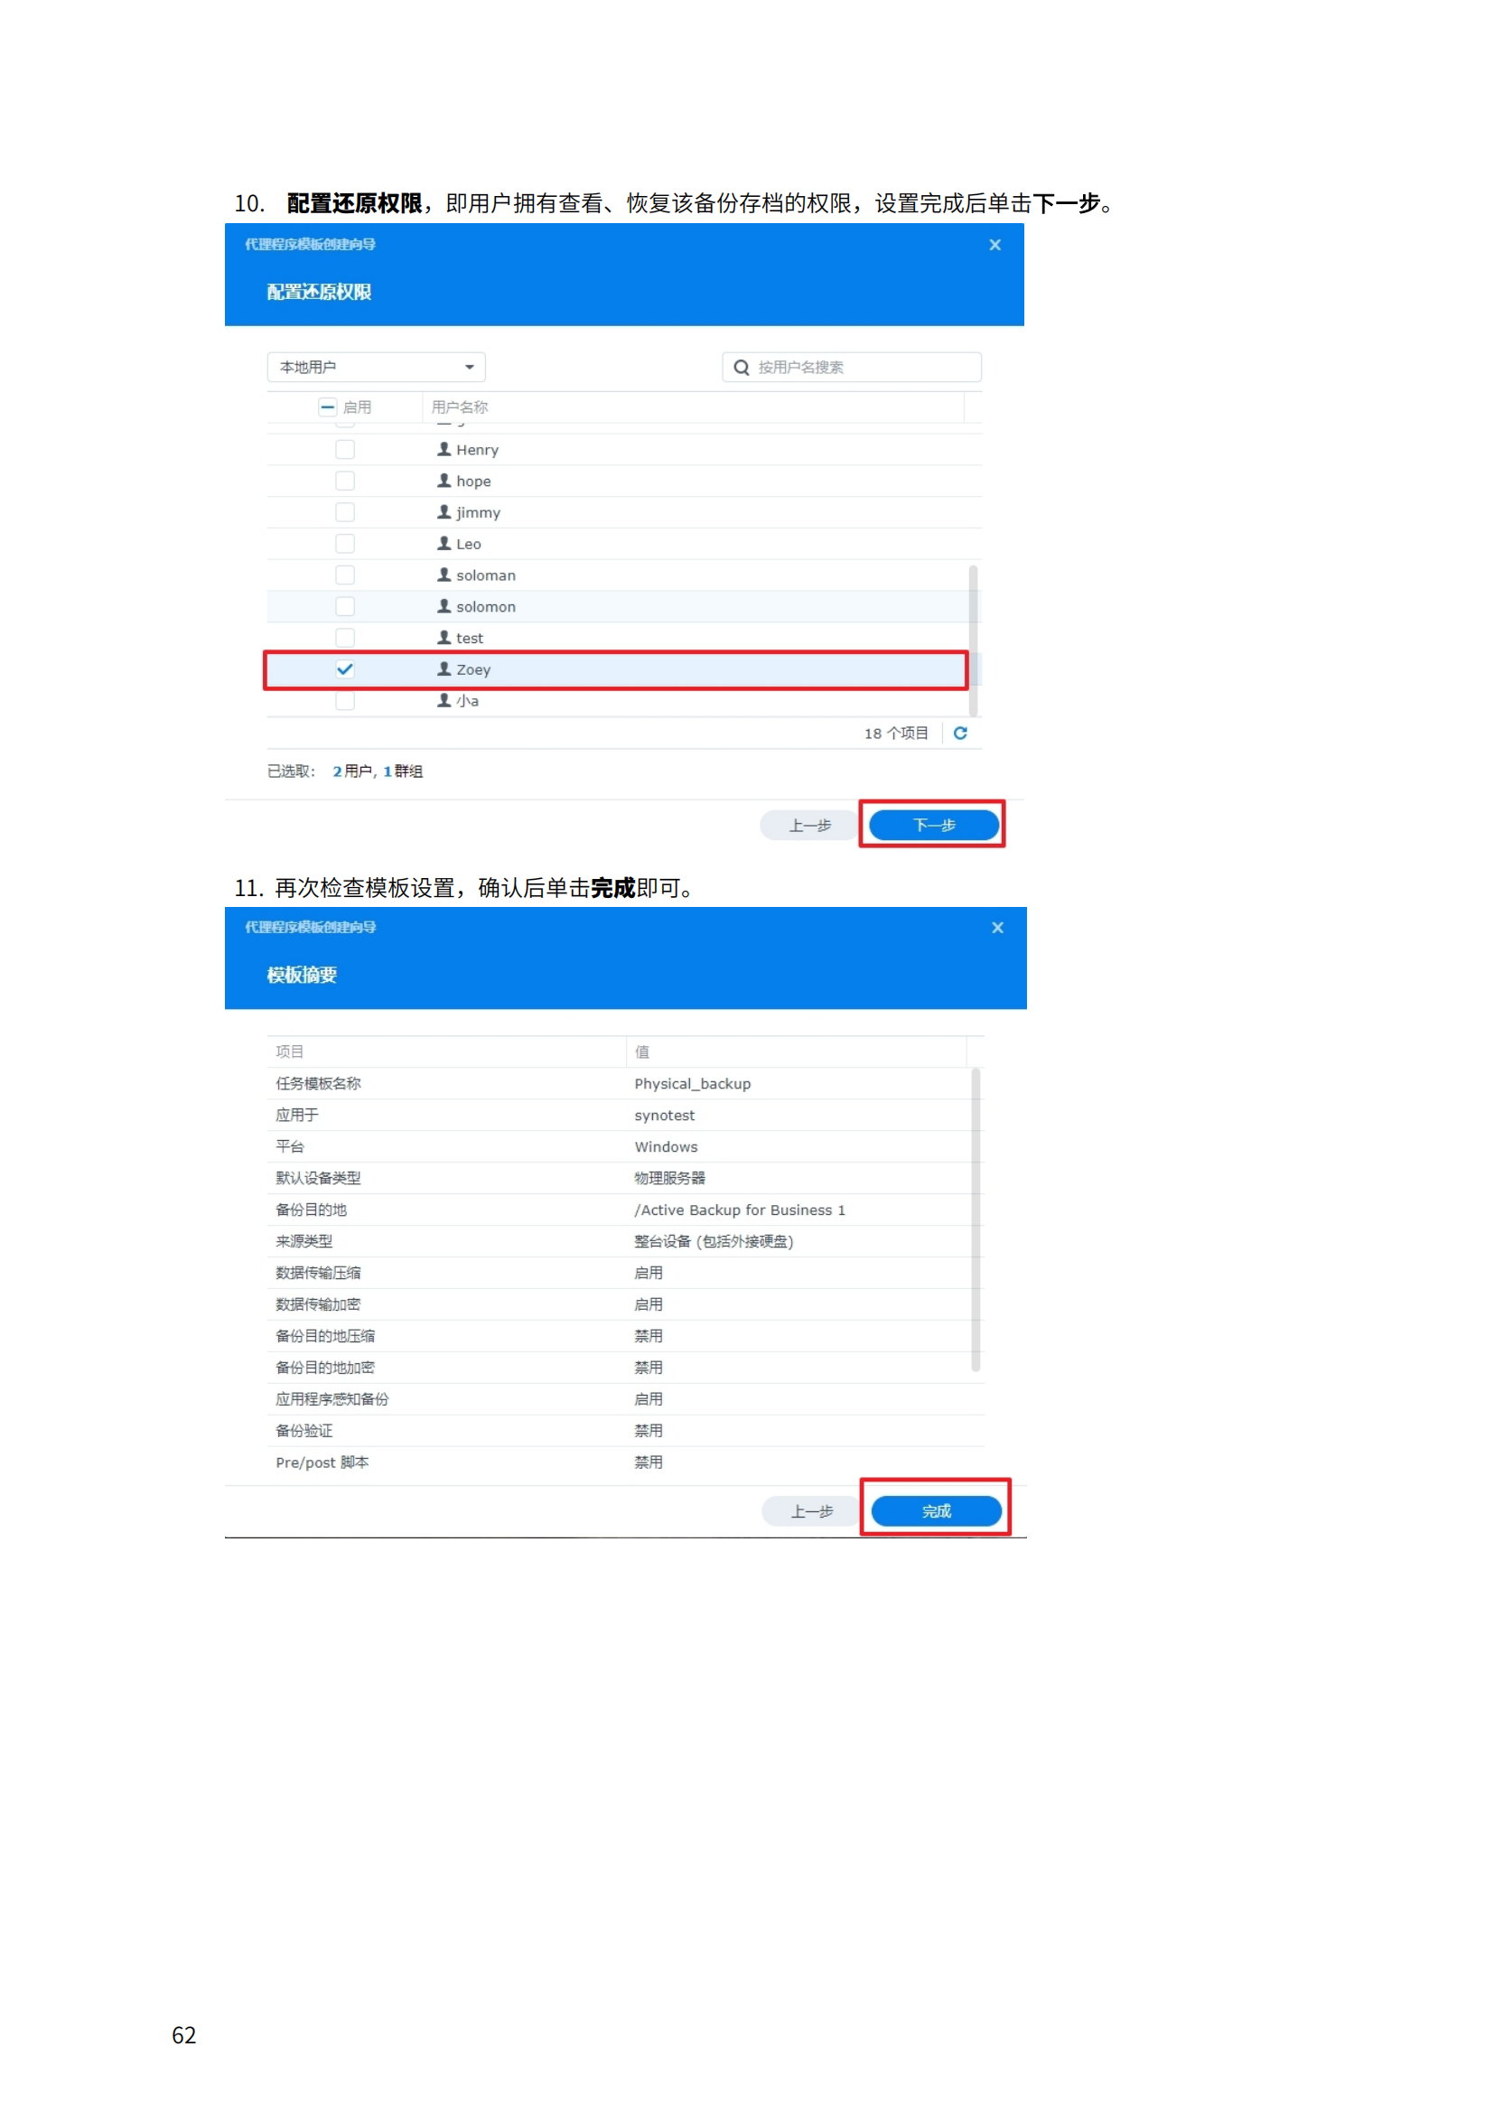Click the Zoey user name
1494x2112 pixels.
click(474, 669)
